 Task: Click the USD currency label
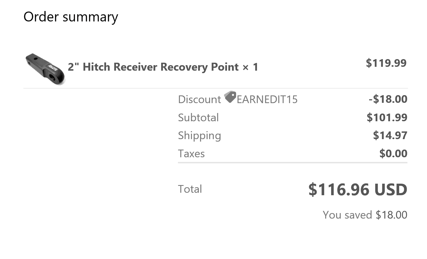(x=390, y=190)
